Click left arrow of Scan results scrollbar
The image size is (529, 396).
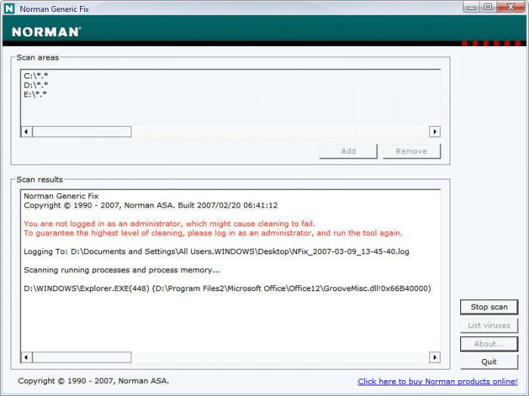coord(26,358)
